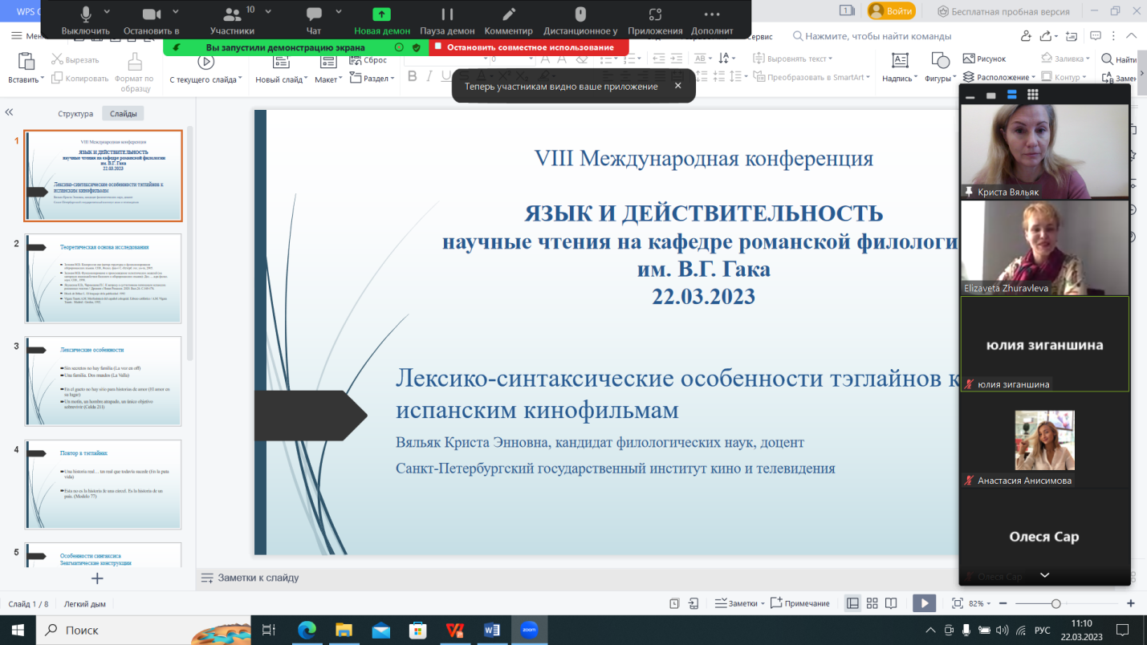Select slide 2 thumbnail Теоретическая основа исследования
The width and height of the screenshot is (1147, 645).
(x=104, y=278)
